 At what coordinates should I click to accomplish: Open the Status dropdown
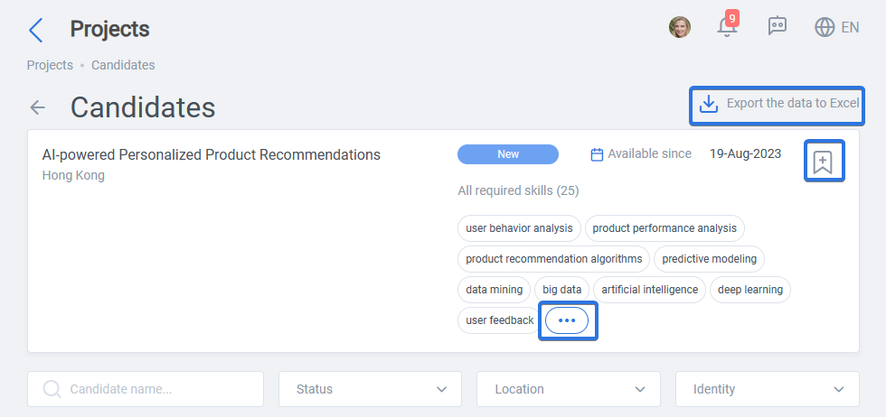tap(370, 389)
